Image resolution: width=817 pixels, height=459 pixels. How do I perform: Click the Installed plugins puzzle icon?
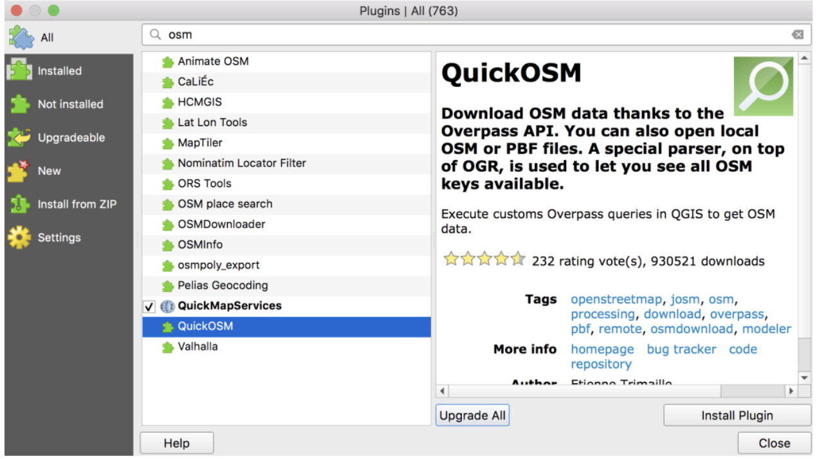[19, 71]
